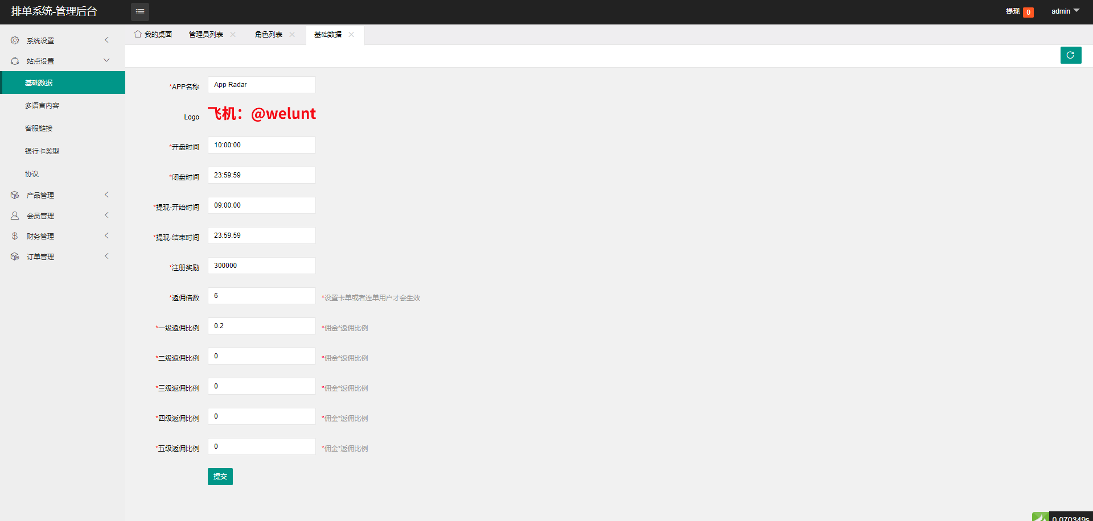Focus the 注册奖励 input field
1093x521 pixels.
[262, 266]
